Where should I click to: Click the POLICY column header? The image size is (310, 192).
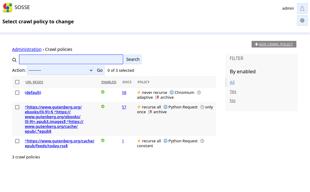(143, 82)
